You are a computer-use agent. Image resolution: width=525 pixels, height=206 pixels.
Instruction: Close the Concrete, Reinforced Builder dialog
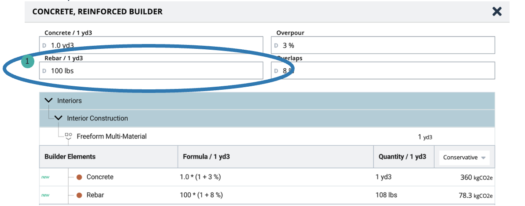point(497,11)
